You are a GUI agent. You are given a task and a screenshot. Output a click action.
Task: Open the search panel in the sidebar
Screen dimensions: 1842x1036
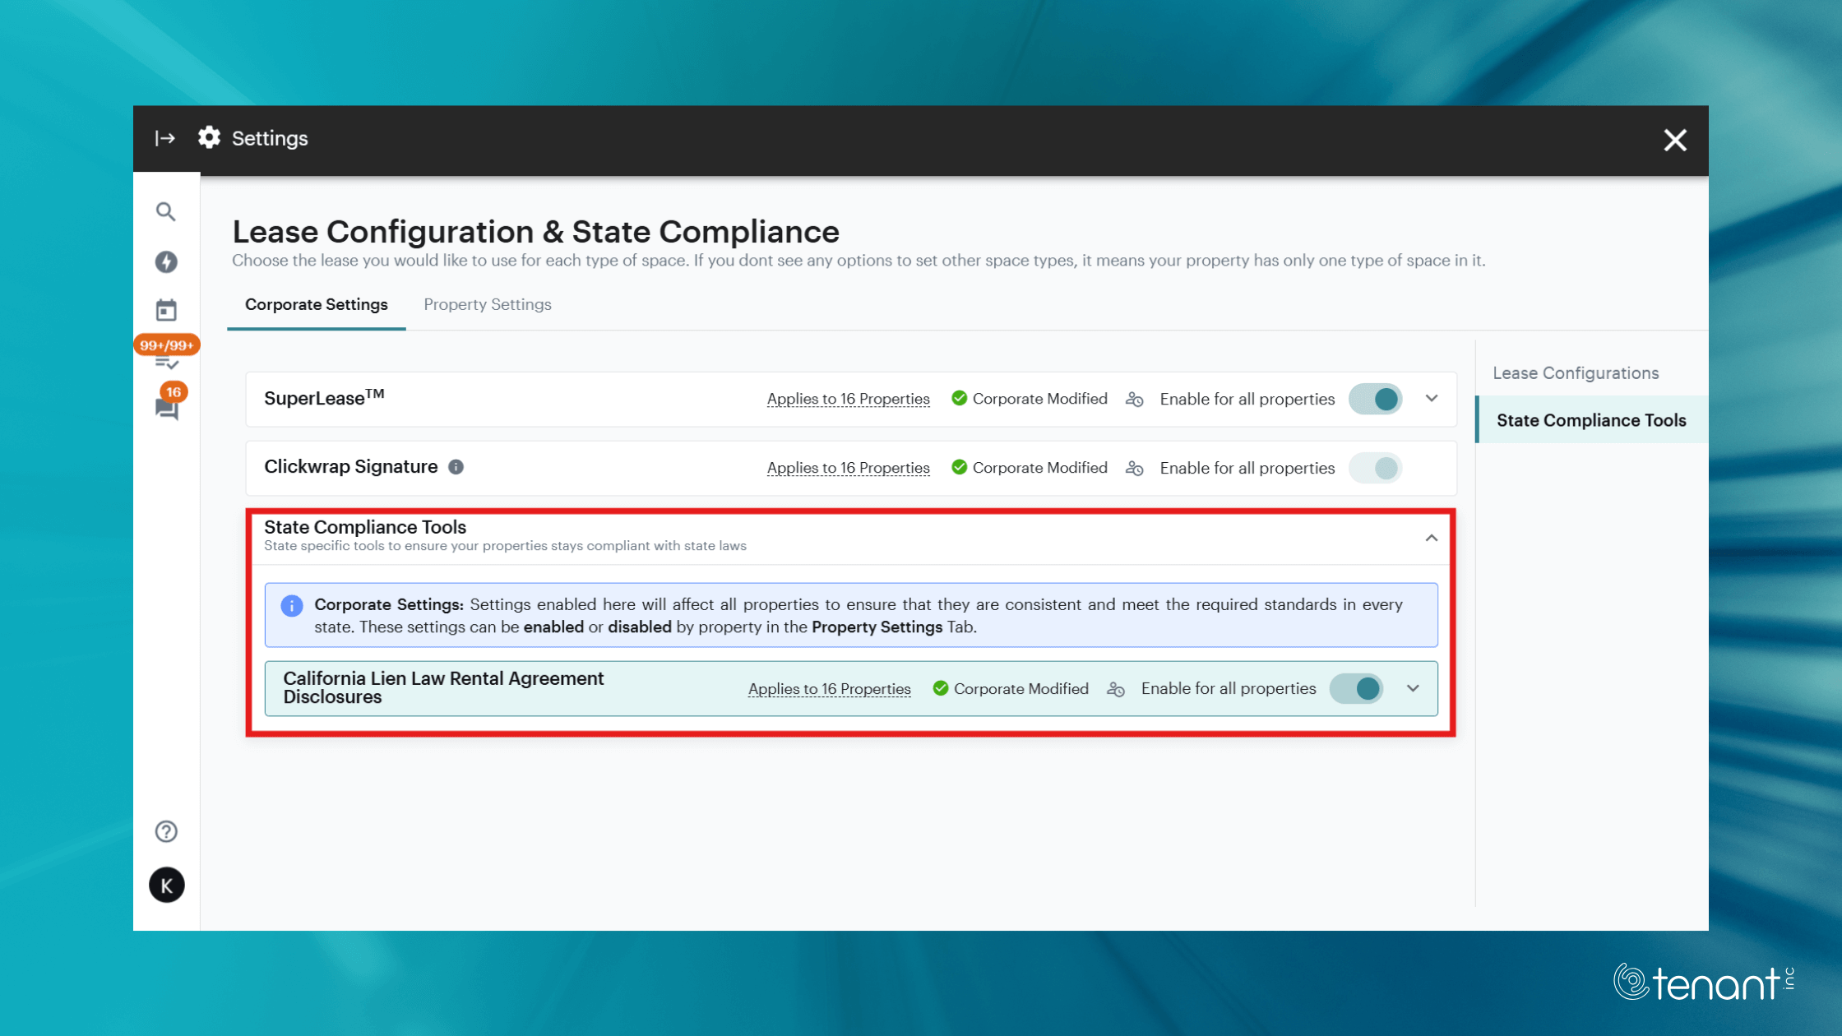pyautogui.click(x=167, y=212)
